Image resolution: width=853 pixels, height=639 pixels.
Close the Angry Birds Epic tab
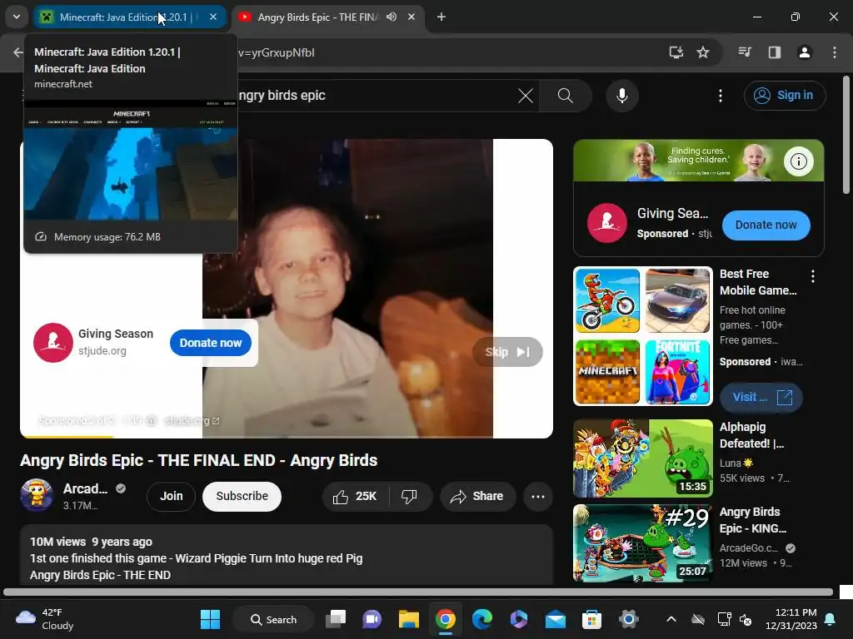(412, 17)
